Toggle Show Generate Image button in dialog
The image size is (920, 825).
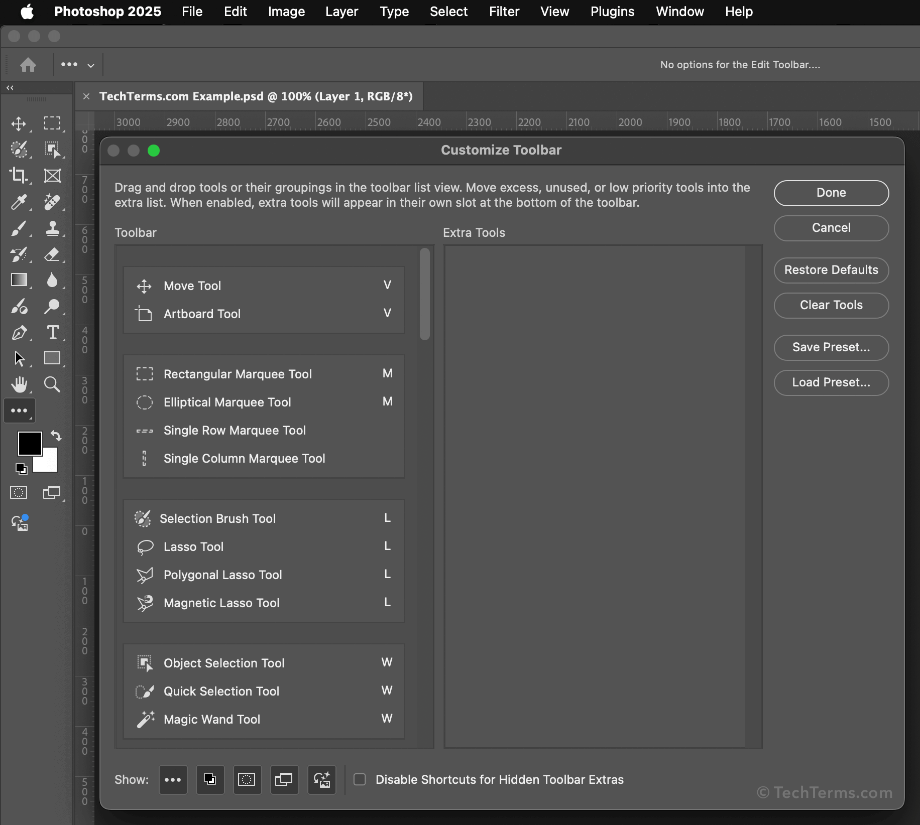[321, 780]
